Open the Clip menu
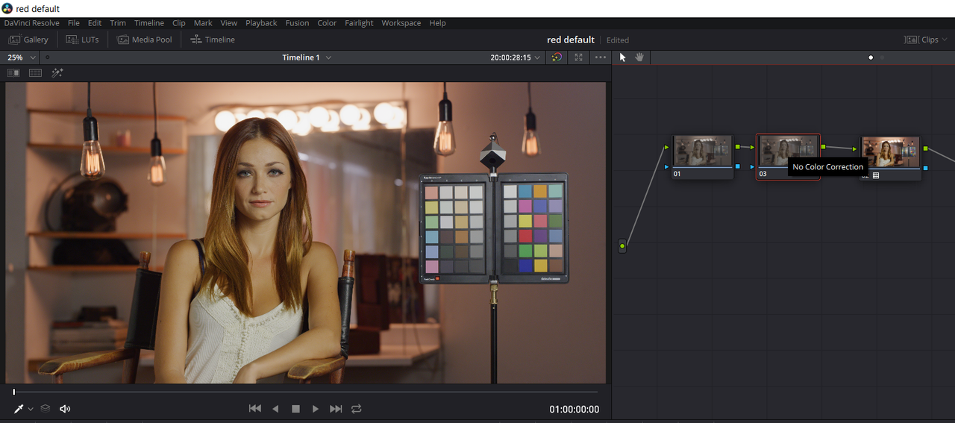The image size is (955, 423). pyautogui.click(x=179, y=23)
